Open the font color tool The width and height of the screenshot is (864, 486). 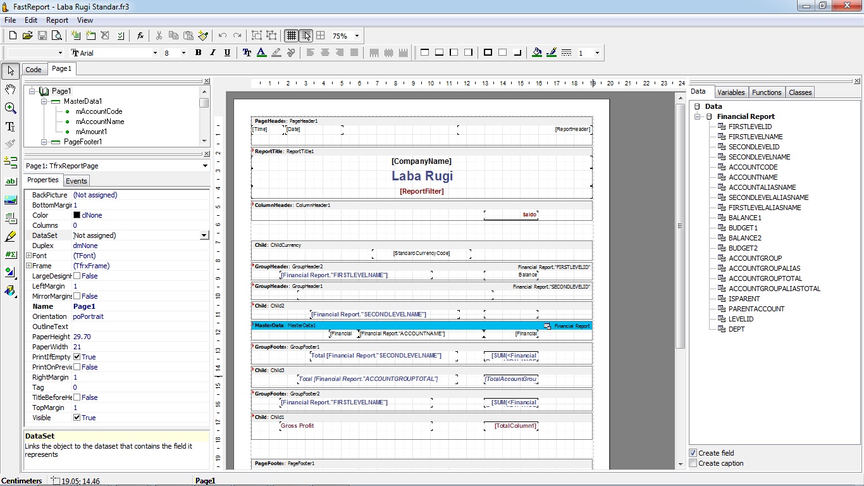point(261,53)
